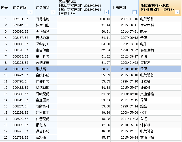Open the 证券代码 column filter dropdown
Viewport: 182px width, 142px height.
tap(30, 12)
